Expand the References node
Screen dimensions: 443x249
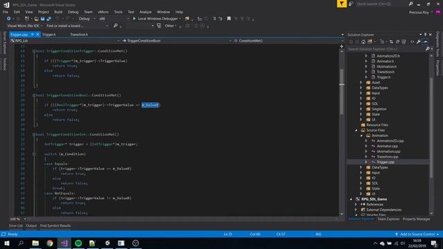(x=356, y=205)
